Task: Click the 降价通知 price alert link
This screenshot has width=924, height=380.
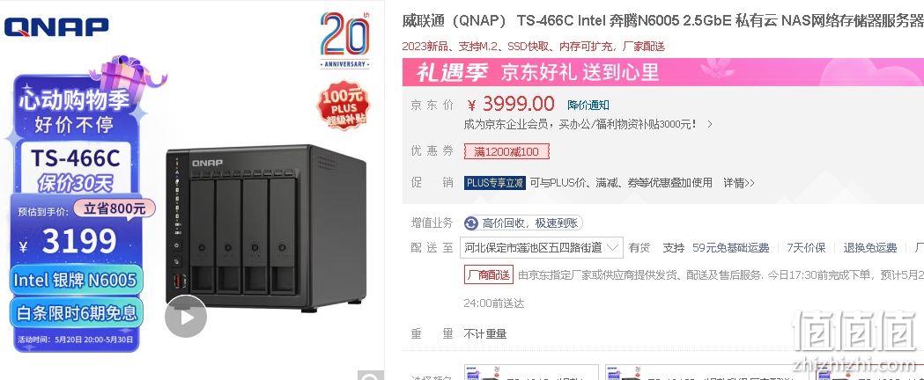Action: tap(588, 106)
